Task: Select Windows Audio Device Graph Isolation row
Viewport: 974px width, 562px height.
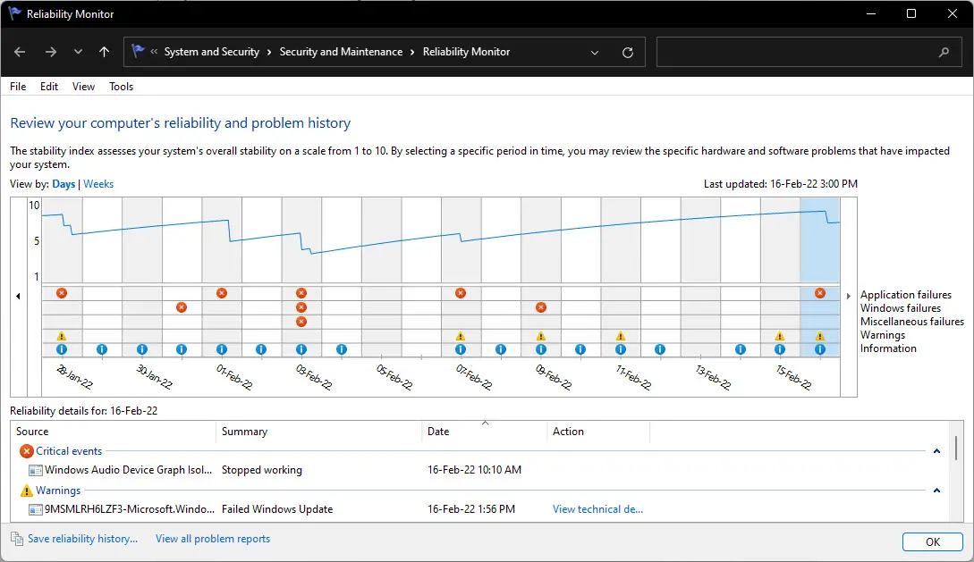Action: point(479,470)
